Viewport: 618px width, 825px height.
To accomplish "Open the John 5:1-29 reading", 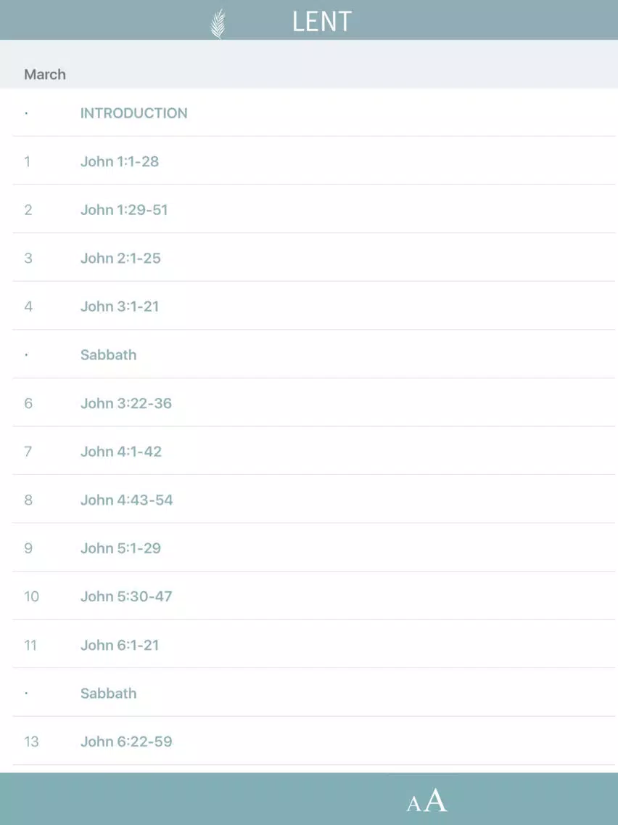I will coord(314,548).
